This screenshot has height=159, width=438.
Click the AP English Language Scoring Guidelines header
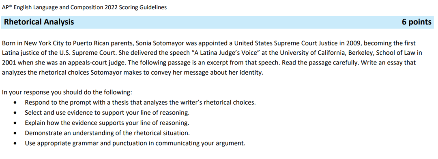tap(84, 8)
